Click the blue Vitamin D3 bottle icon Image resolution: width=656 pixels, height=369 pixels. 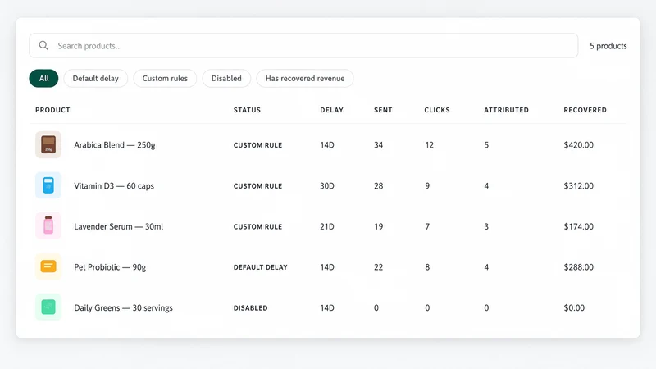(x=48, y=185)
